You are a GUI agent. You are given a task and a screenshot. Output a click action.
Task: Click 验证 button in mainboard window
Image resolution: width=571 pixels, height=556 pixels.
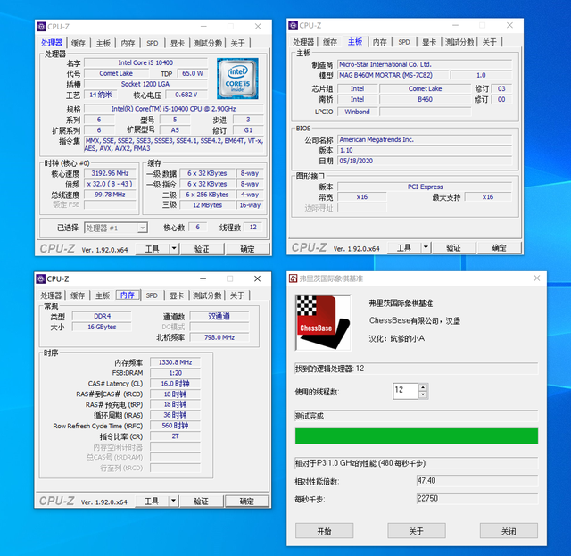point(454,247)
